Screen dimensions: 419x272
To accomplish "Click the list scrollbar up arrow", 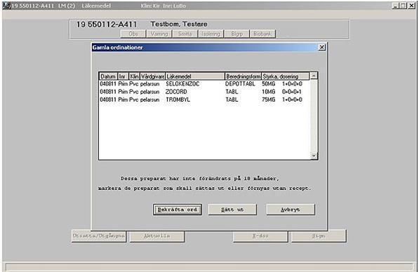I will [x=314, y=76].
